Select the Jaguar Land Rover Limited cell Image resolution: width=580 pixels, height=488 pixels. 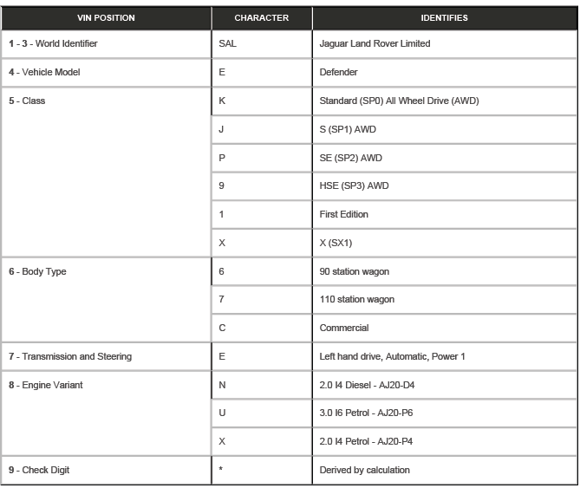tap(375, 43)
